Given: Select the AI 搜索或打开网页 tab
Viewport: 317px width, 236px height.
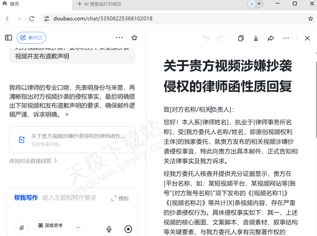Looking at the screenshot, I should pyautogui.click(x=100, y=4).
